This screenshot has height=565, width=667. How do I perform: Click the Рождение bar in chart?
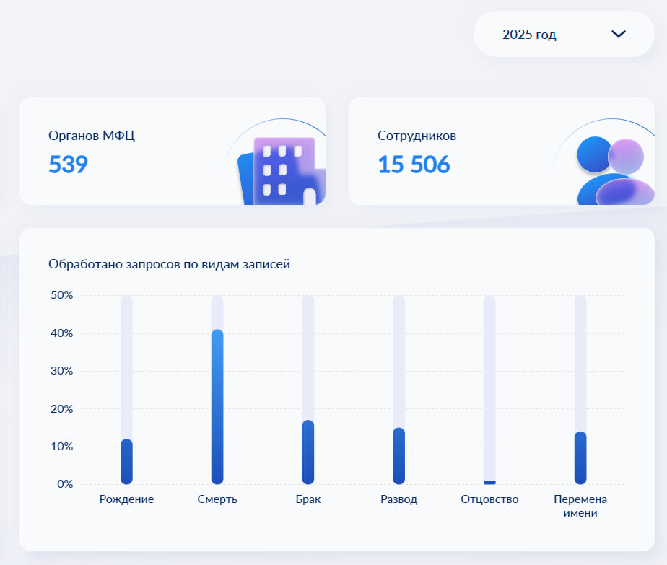tap(126, 462)
